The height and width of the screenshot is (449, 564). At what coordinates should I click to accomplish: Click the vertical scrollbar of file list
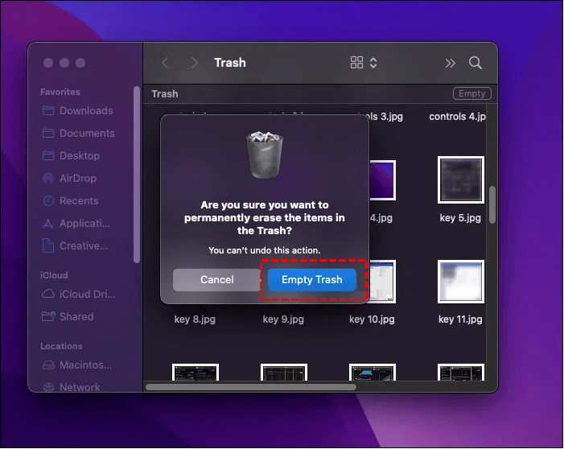(492, 205)
